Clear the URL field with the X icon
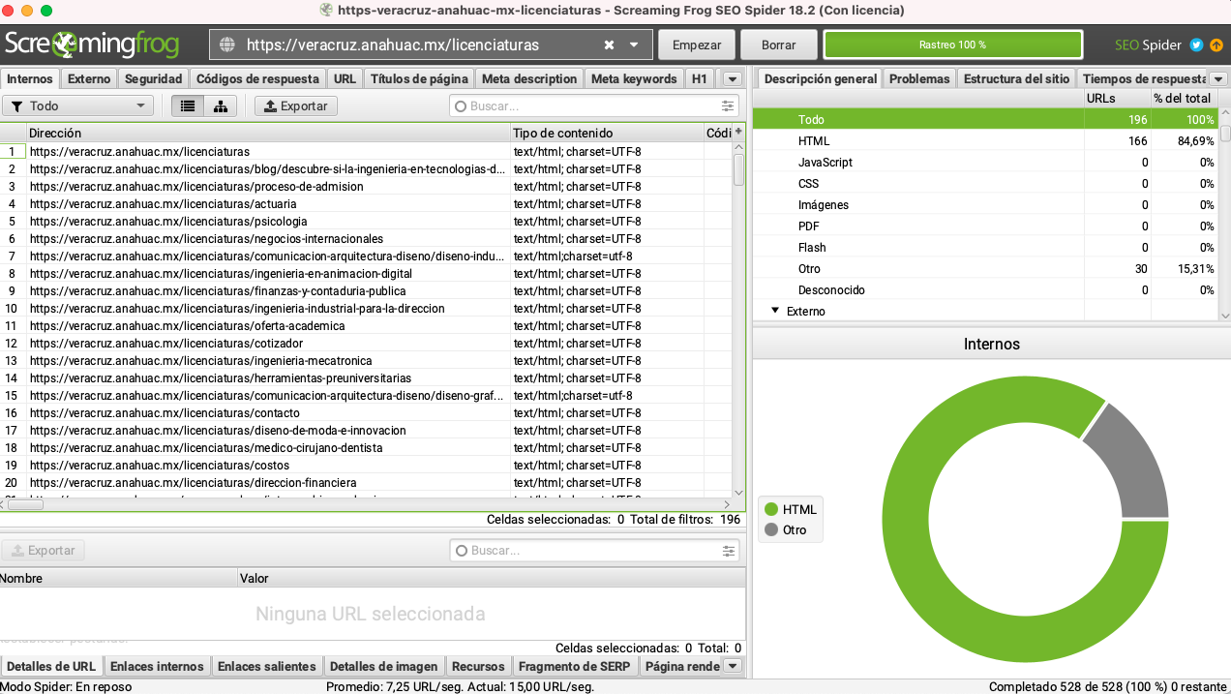The width and height of the screenshot is (1231, 694). 609,45
